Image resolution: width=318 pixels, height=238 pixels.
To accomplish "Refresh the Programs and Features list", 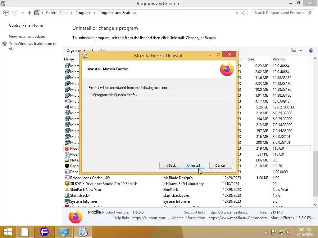I will pos(244,13).
